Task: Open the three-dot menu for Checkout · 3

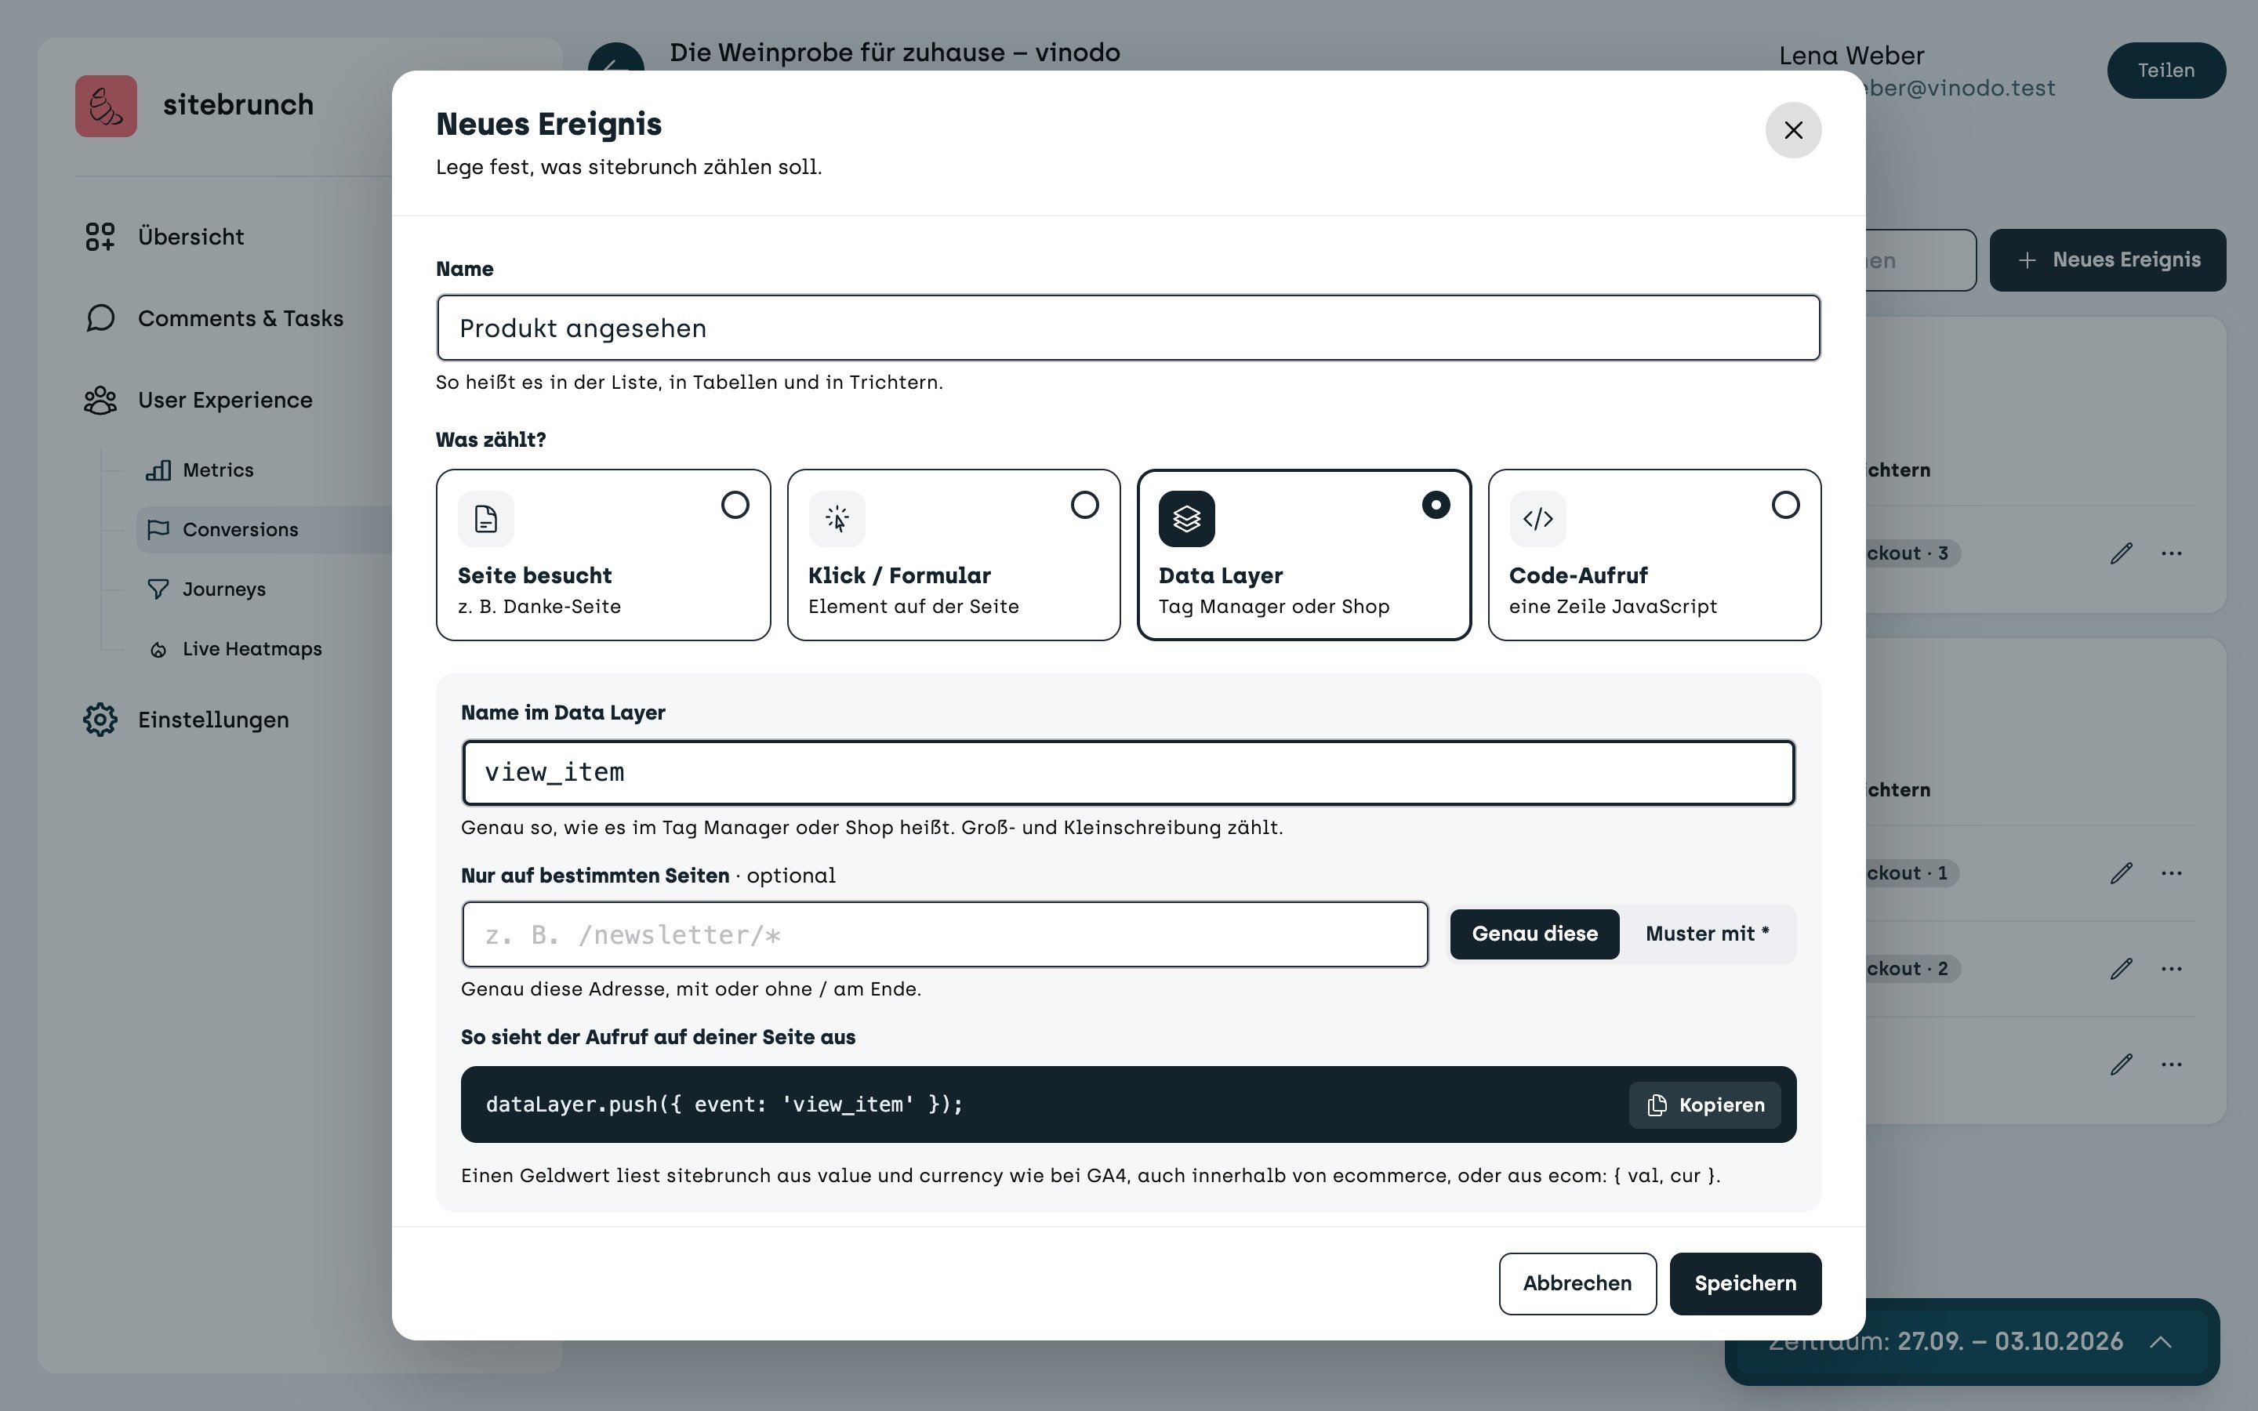Action: 2171,553
